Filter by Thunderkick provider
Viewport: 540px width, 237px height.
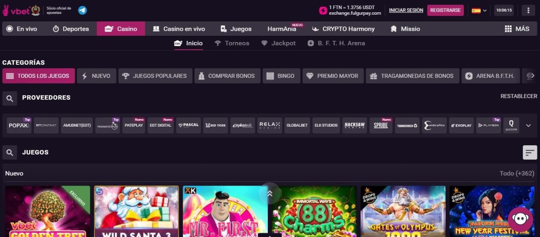(x=407, y=125)
